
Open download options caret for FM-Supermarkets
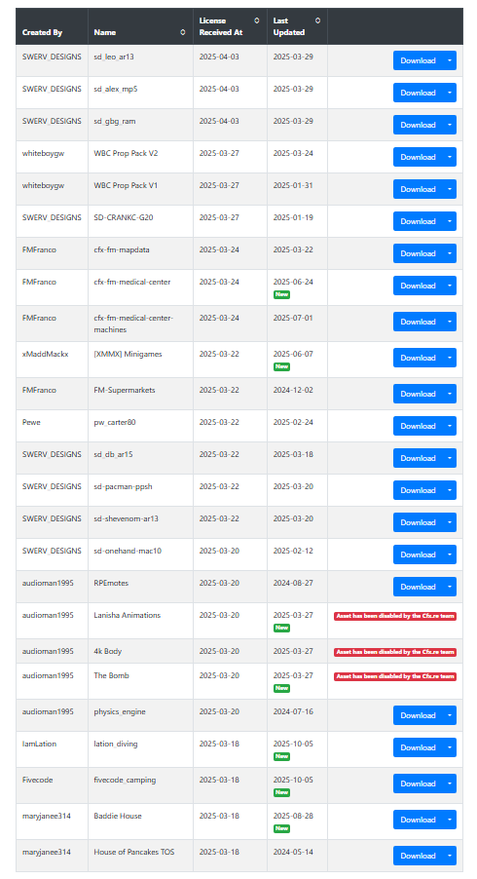(x=450, y=394)
